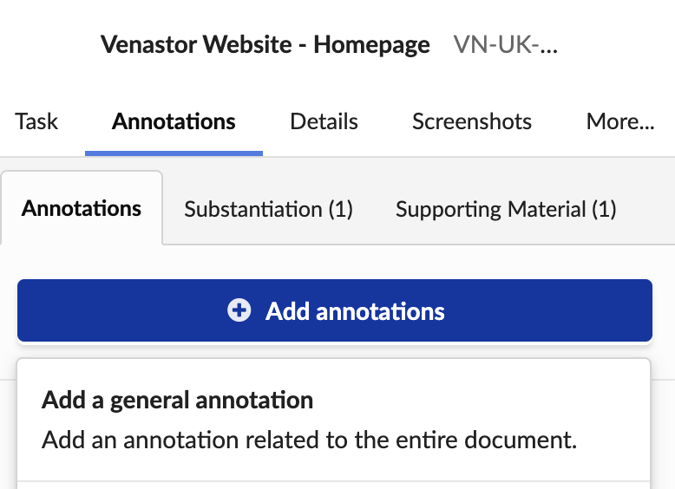The height and width of the screenshot is (489, 675).
Task: Click the ellipsis ending the document ID
Action: pos(548,47)
